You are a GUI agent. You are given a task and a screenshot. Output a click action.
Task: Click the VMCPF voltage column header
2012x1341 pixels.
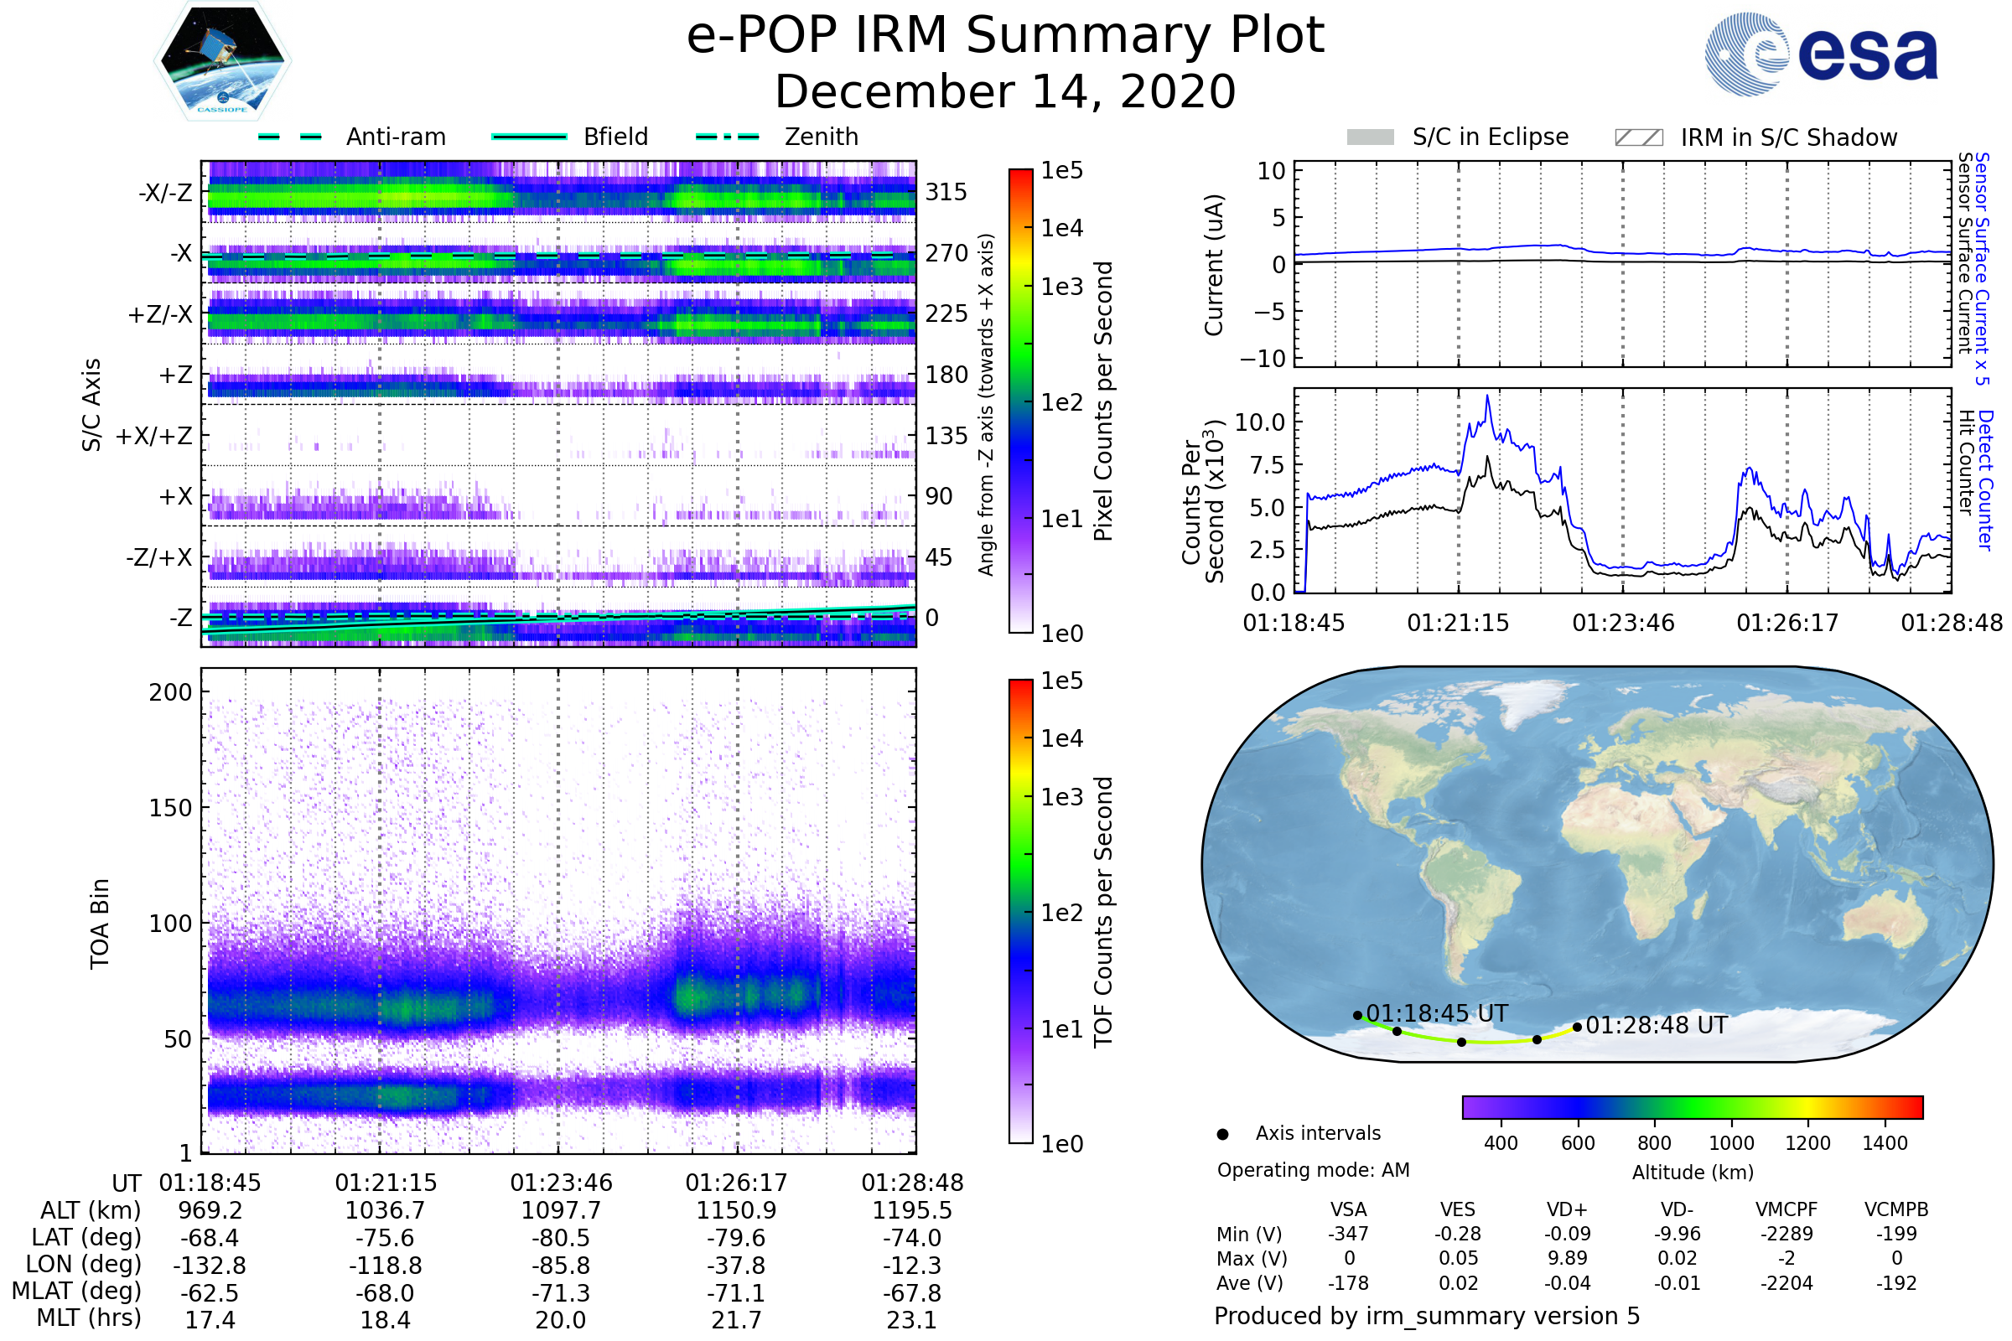[x=1786, y=1209]
